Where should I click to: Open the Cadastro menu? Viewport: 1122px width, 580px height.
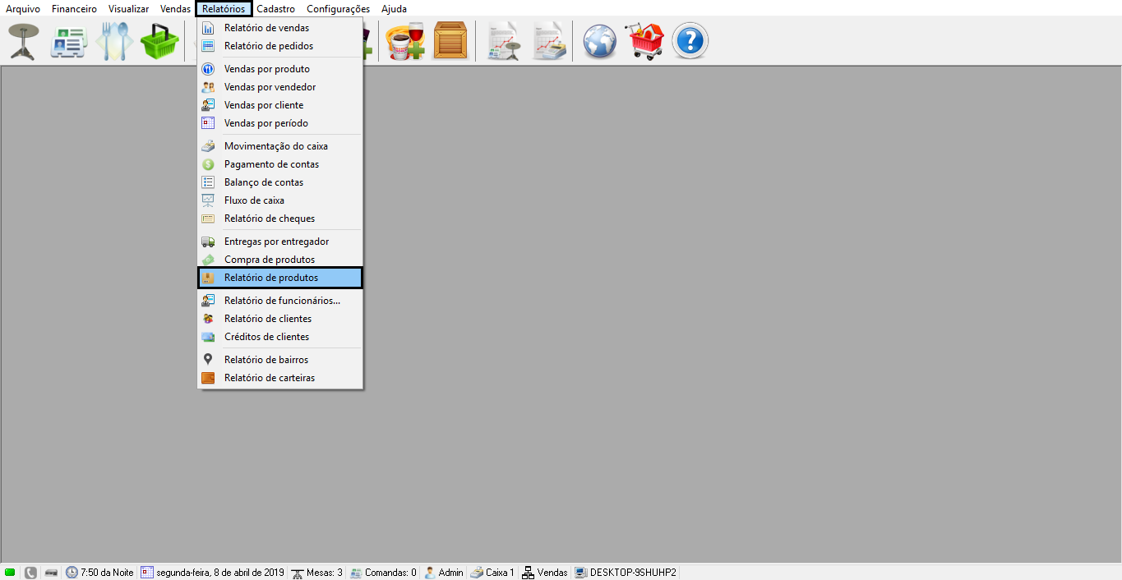pos(275,9)
